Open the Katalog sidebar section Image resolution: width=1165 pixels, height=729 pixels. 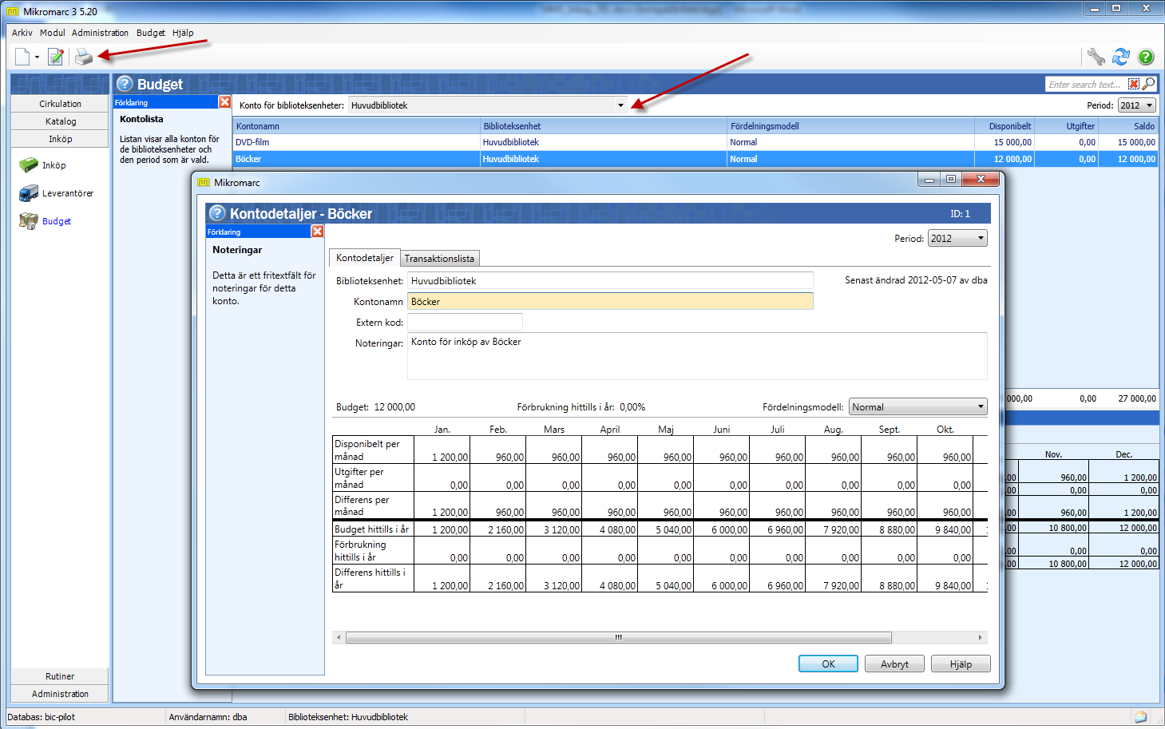pos(60,121)
